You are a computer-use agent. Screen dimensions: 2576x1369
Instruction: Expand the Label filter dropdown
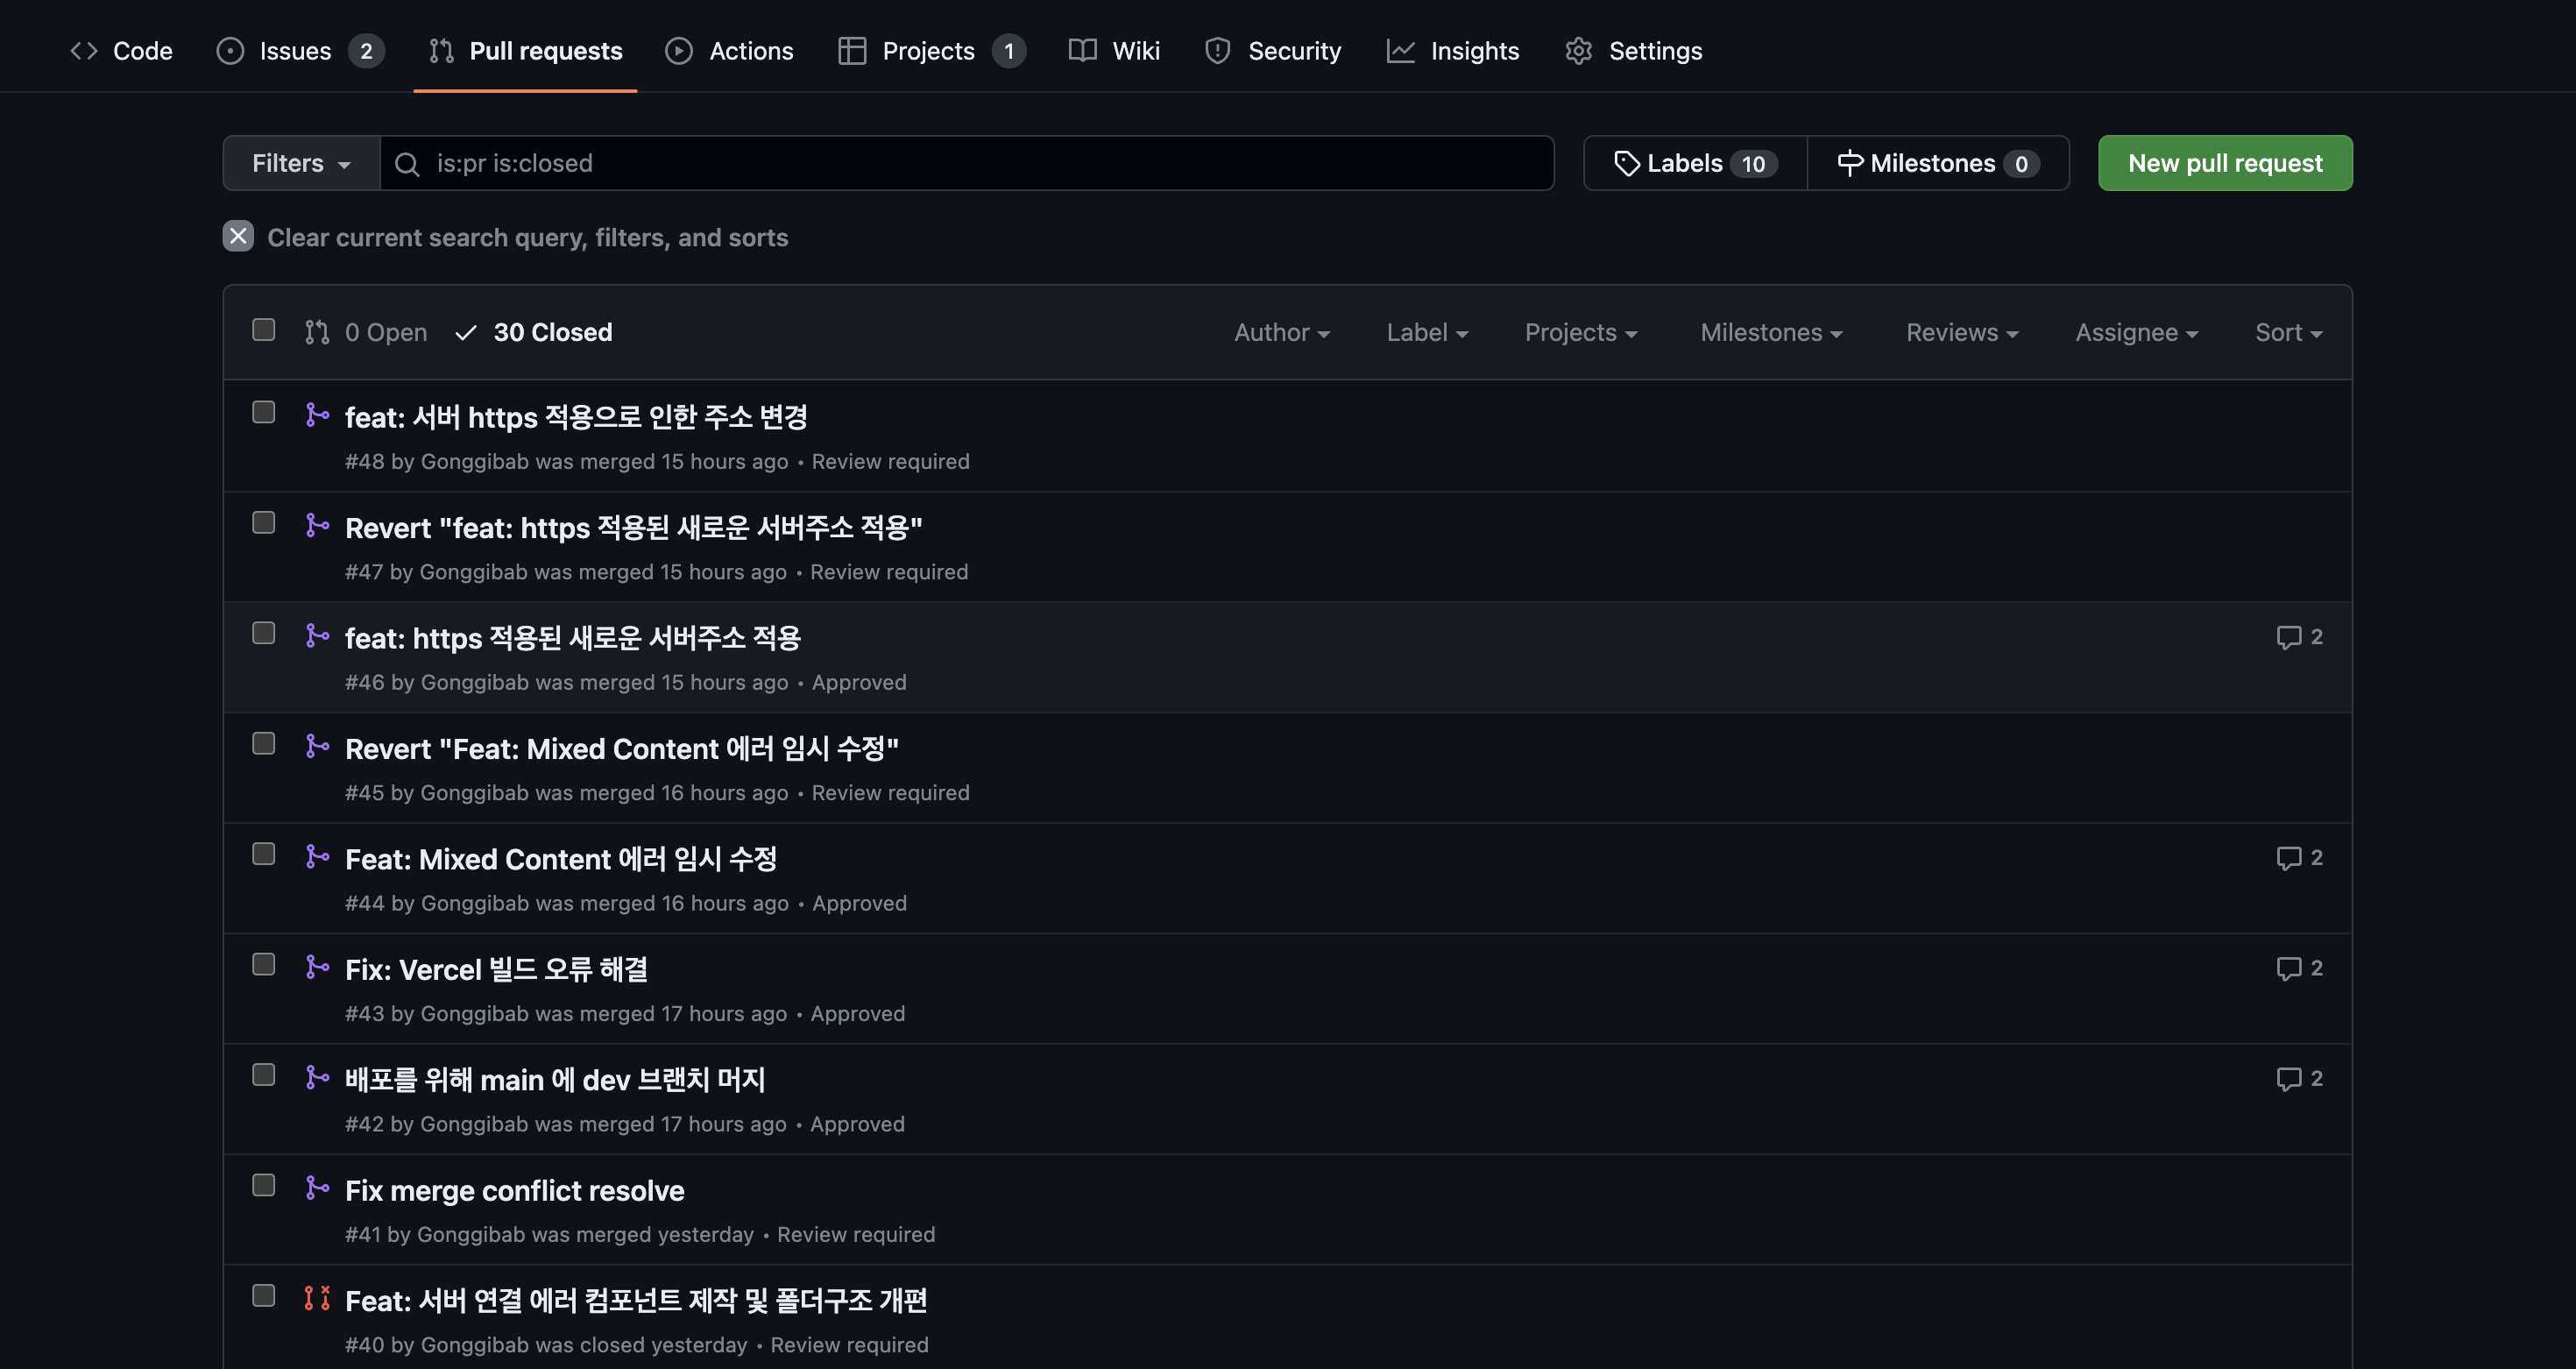pyautogui.click(x=1427, y=332)
